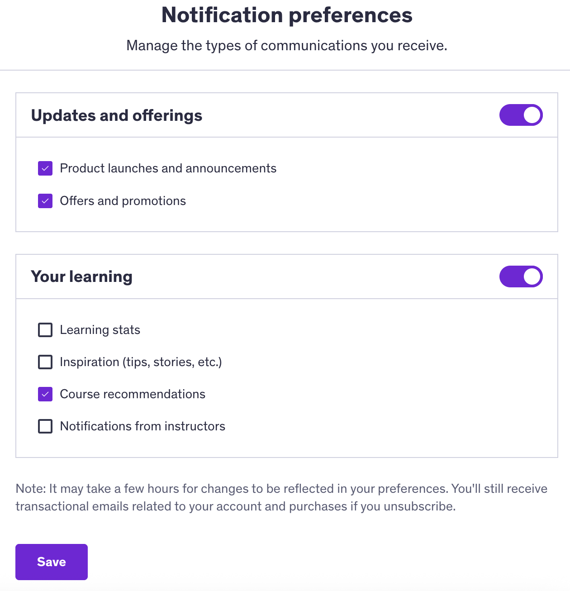Enable the Learning stats checkbox
This screenshot has width=570, height=591.
45,330
